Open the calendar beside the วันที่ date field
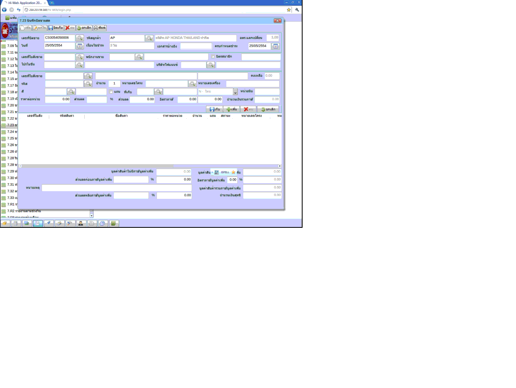The image size is (516, 388). (x=80, y=46)
